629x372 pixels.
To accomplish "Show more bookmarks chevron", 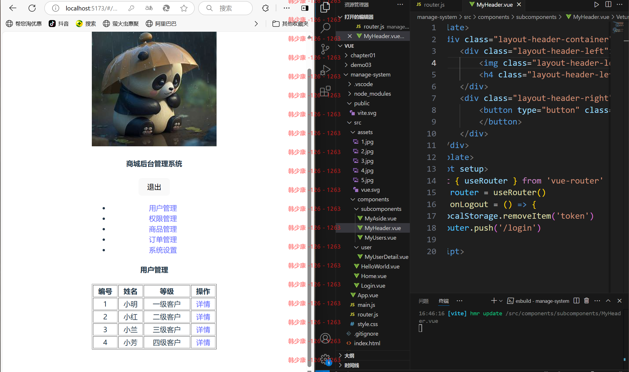I will [256, 24].
